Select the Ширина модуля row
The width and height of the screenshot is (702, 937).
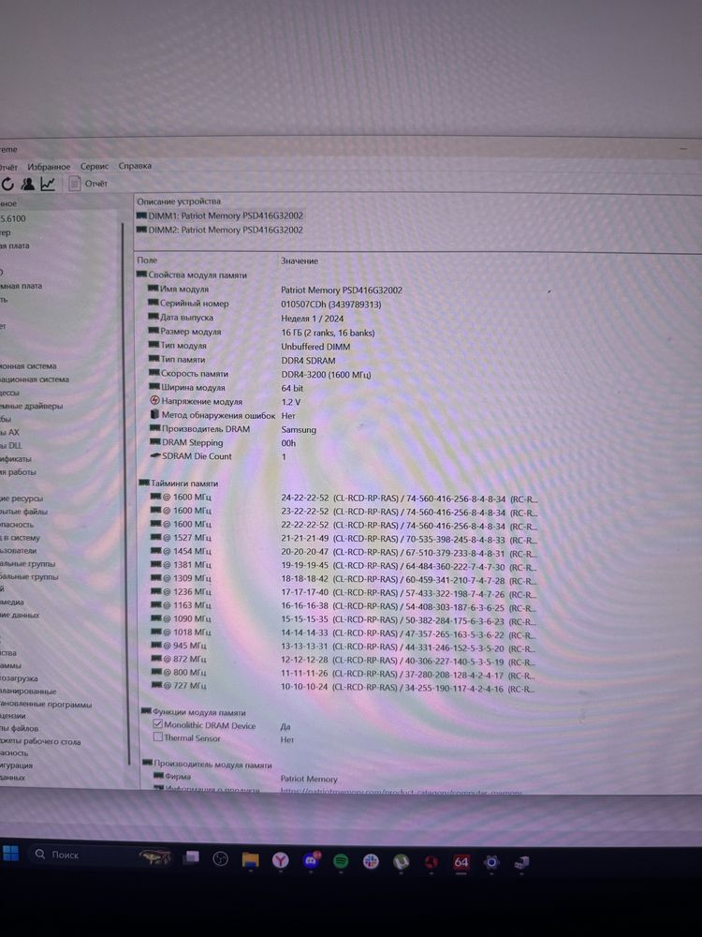[x=226, y=388]
